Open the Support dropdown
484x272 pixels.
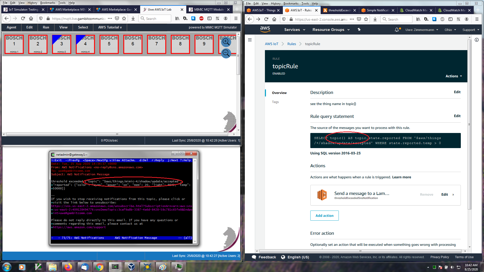pyautogui.click(x=471, y=30)
